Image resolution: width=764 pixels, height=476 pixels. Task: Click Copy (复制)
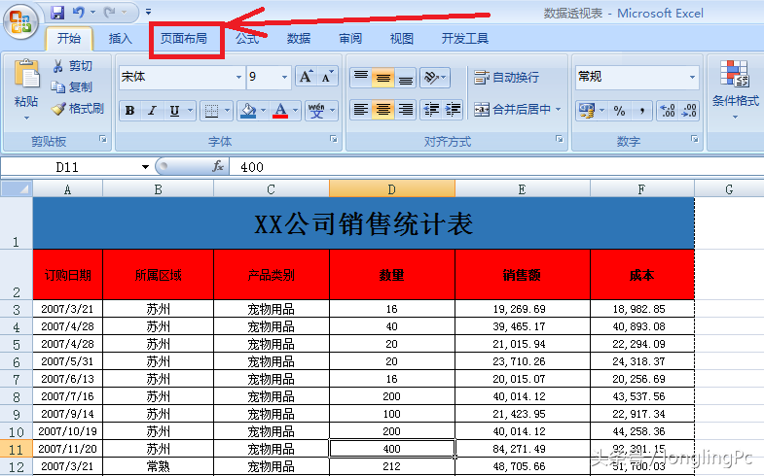pyautogui.click(x=72, y=87)
